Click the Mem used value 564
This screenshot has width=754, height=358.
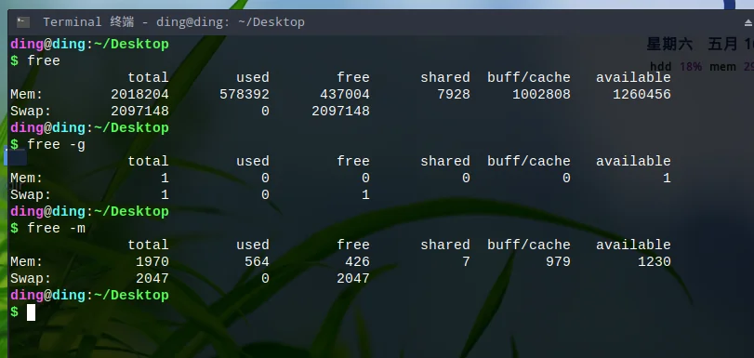pyautogui.click(x=257, y=262)
